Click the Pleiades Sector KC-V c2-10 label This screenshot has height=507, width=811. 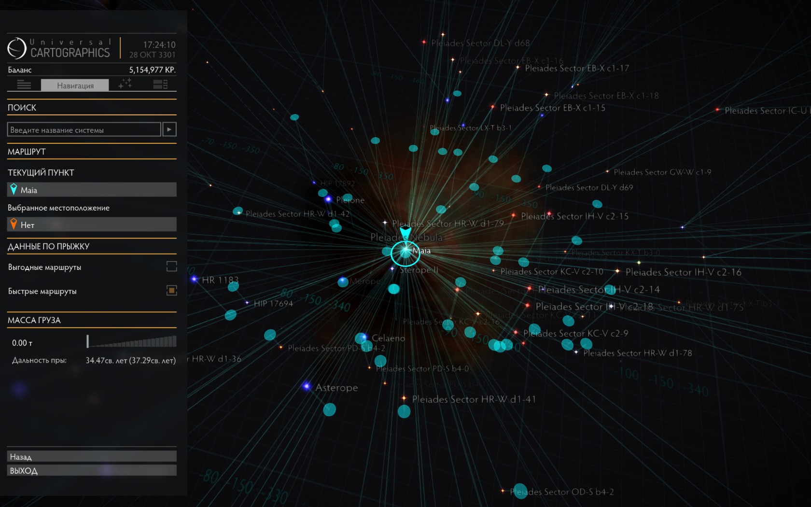click(552, 272)
